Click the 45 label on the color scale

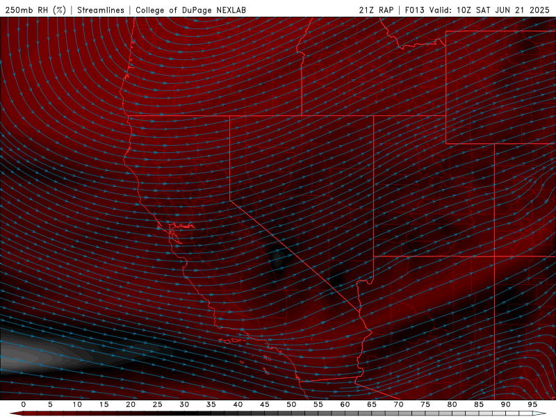[264, 404]
